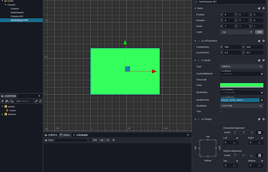Open cc.Widget help document icon
Image resolution: width=268 pixels, height=172 pixels.
[259, 119]
